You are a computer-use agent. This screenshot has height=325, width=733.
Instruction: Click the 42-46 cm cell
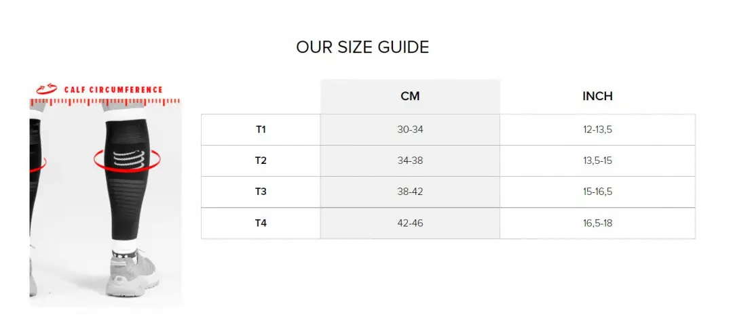pos(410,223)
